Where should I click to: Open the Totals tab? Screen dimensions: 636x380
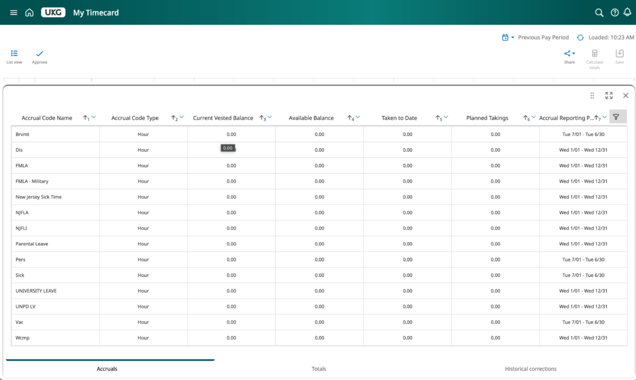coord(319,368)
